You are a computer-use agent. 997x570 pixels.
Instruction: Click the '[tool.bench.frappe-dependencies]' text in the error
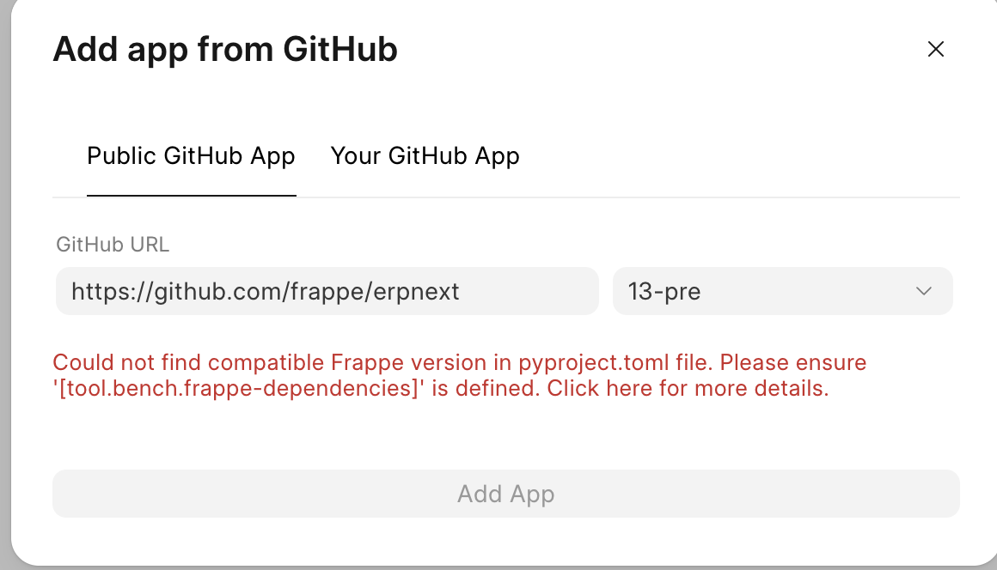(x=240, y=388)
